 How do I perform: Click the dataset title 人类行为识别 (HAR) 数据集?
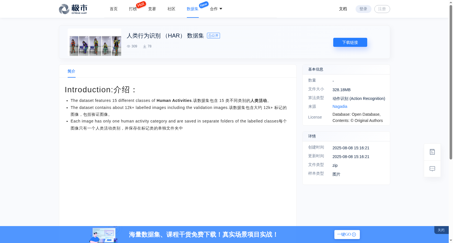click(x=165, y=36)
